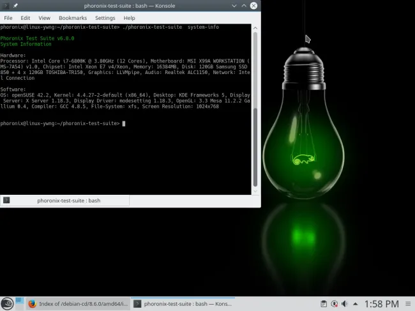The image size is (415, 311).
Task: Click the Konsole window menu icon in titlebar
Action: pyautogui.click(x=6, y=6)
